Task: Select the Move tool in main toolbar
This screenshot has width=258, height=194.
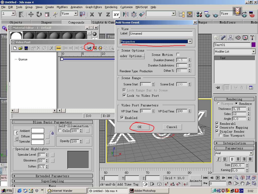Action: pyautogui.click(x=31, y=14)
